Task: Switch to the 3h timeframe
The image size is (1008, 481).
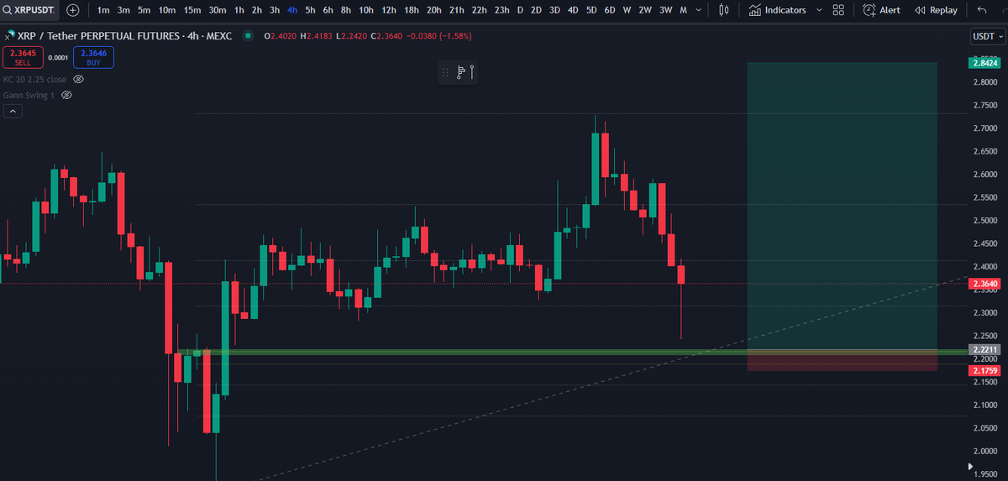Action: [x=275, y=10]
